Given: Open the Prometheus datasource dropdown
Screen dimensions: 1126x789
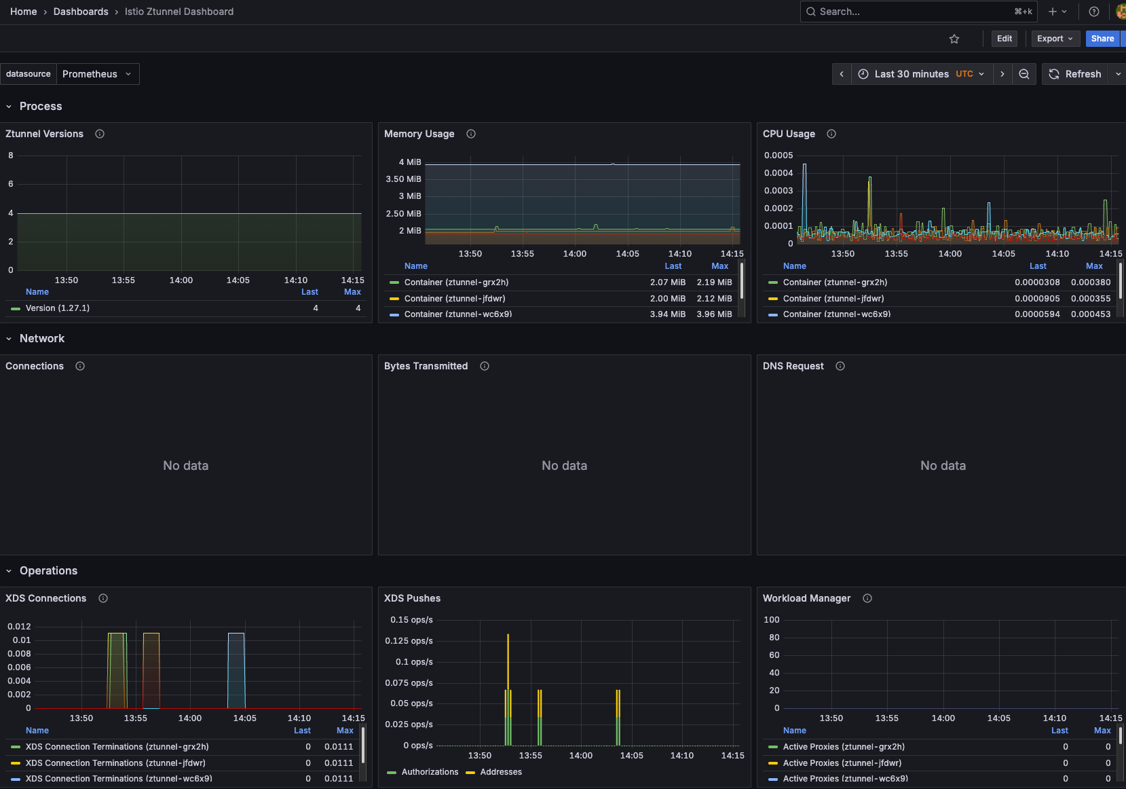Looking at the screenshot, I should click(97, 74).
